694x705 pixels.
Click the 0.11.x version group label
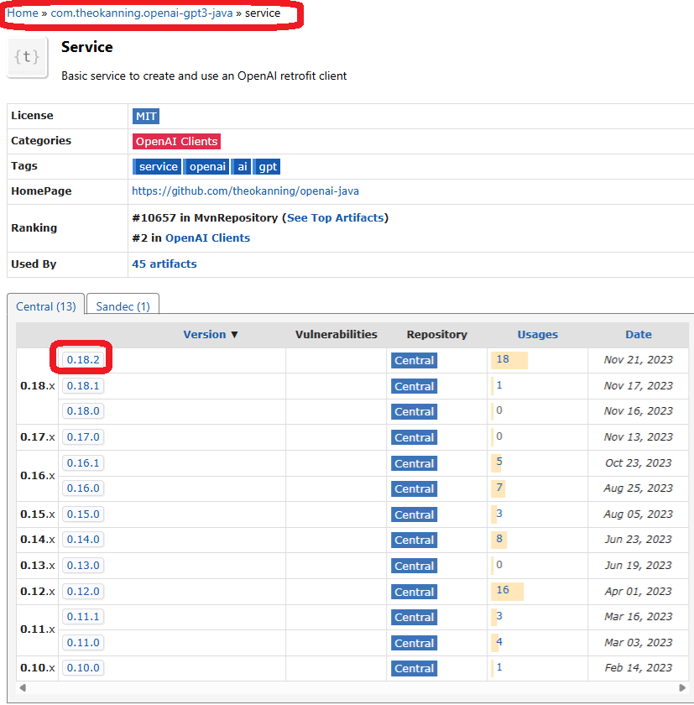38,629
